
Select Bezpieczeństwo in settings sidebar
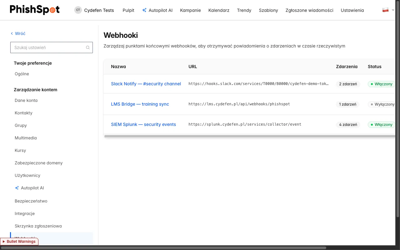pyautogui.click(x=31, y=201)
